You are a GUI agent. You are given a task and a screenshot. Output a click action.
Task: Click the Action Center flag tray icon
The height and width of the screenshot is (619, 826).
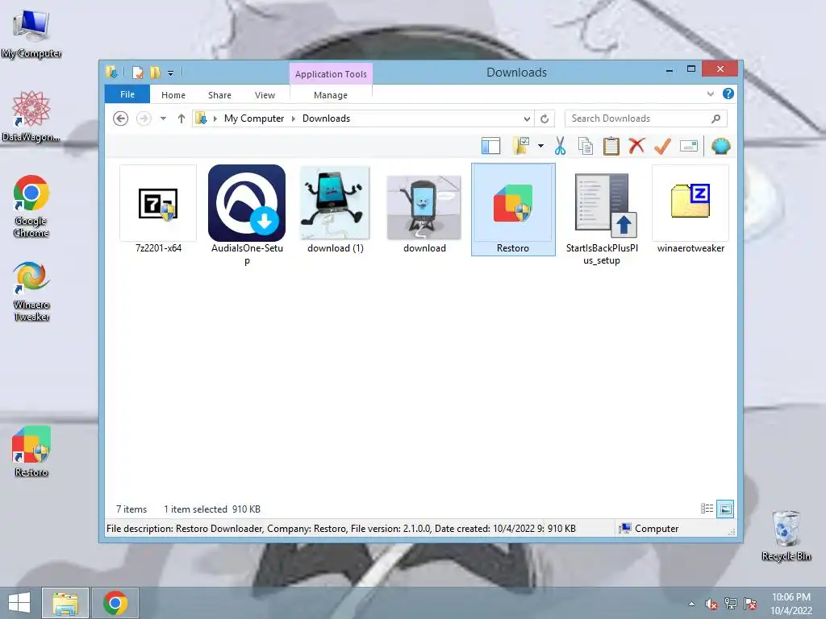tap(750, 604)
